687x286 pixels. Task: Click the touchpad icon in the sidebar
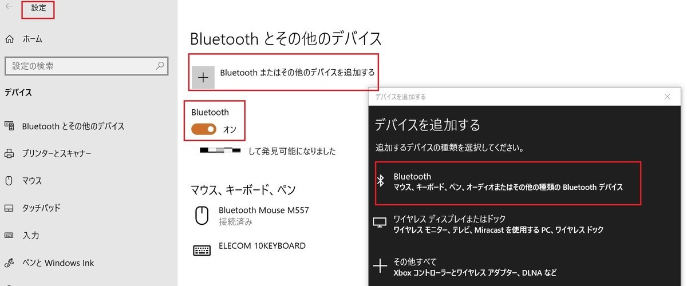point(9,208)
